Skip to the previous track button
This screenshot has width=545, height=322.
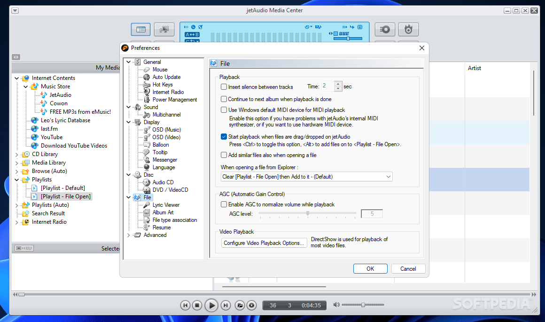pyautogui.click(x=185, y=305)
